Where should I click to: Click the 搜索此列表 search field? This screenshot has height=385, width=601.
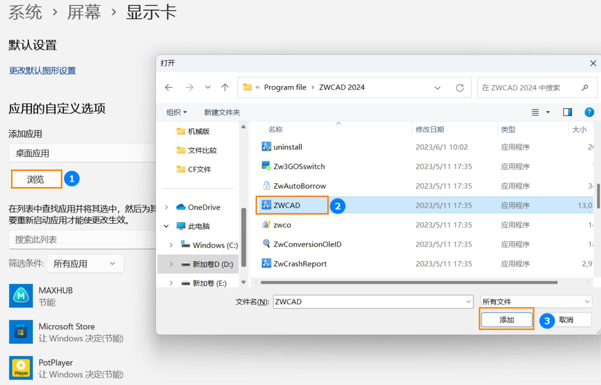(x=81, y=240)
